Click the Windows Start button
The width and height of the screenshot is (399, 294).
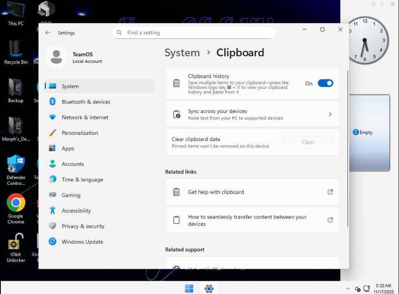tap(189, 288)
